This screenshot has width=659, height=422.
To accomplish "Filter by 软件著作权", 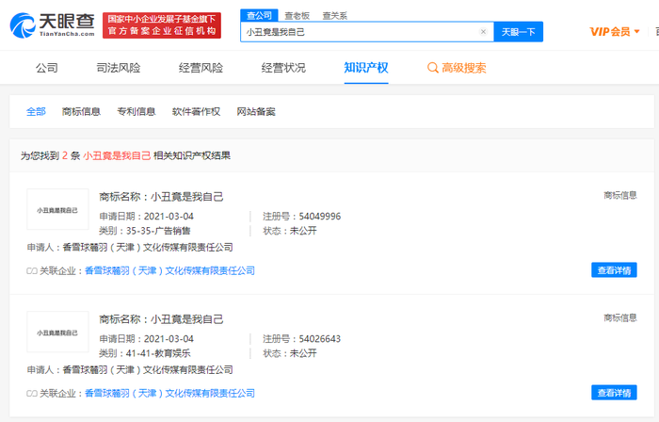I will coord(196,111).
